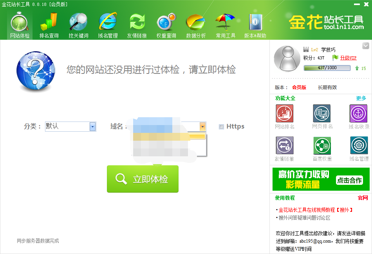The height and width of the screenshot is (254, 372).
Task: Click the 网页排名 monitor feature icon
Action: pyautogui.click(x=322, y=113)
